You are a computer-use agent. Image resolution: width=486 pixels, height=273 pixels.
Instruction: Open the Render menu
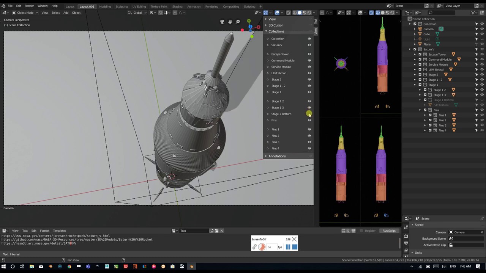pos(29,6)
